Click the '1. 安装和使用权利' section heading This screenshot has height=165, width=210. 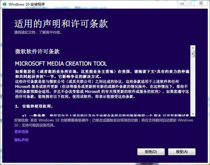[34, 106]
